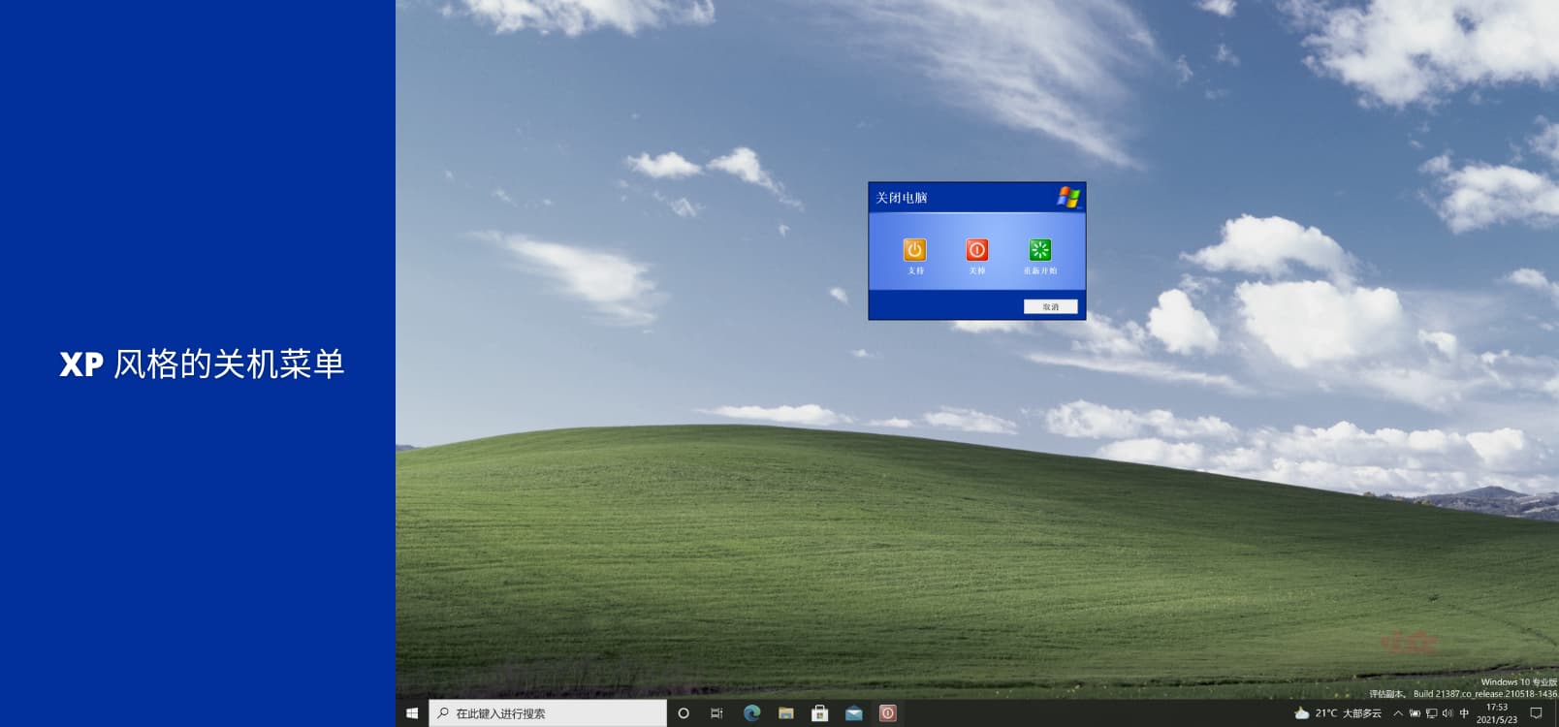Screen dimensions: 1559x727
Task: Click the 取消 cancel button
Action: point(1051,306)
